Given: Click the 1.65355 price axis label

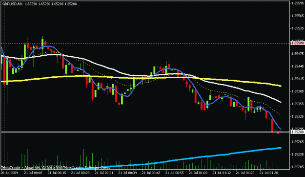Looking at the screenshot, I should [x=298, y=104].
